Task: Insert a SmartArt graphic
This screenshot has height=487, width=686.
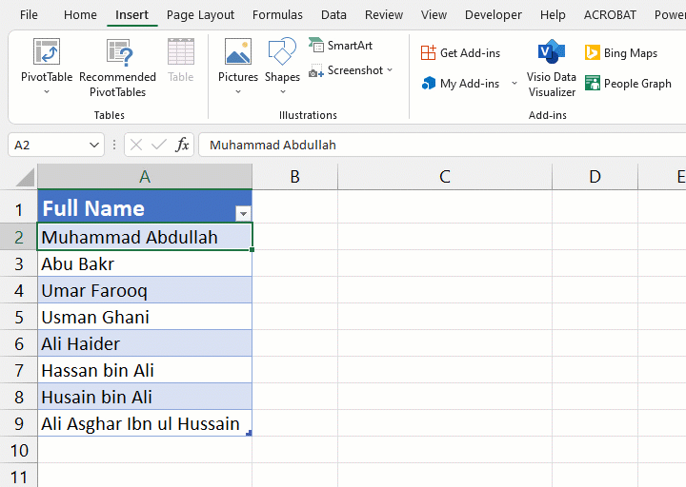Action: tap(340, 46)
